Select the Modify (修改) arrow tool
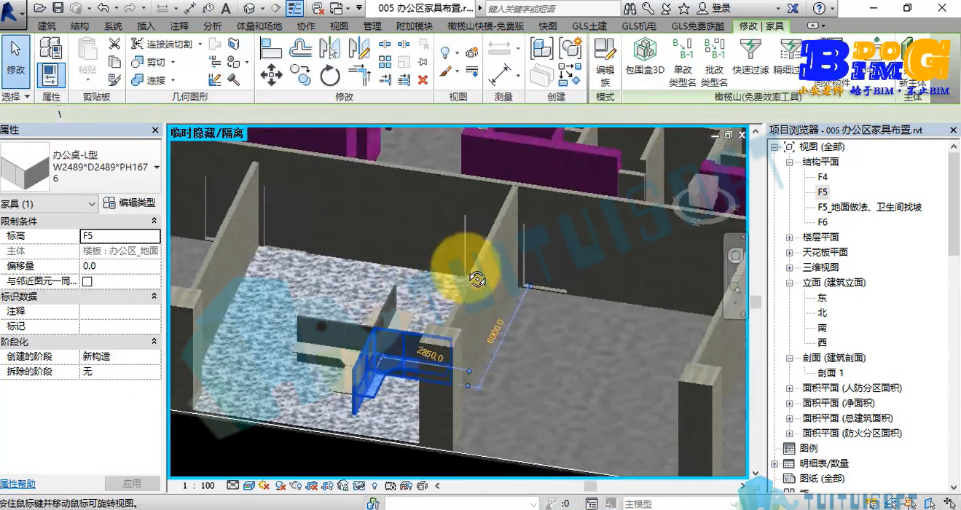 15,60
